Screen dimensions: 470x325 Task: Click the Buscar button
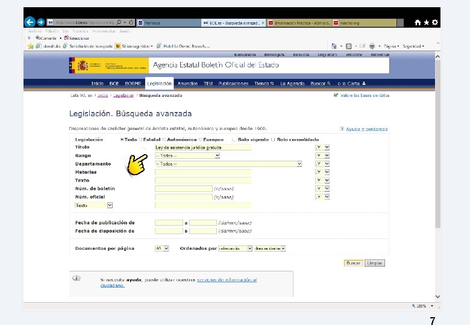tap(353, 263)
